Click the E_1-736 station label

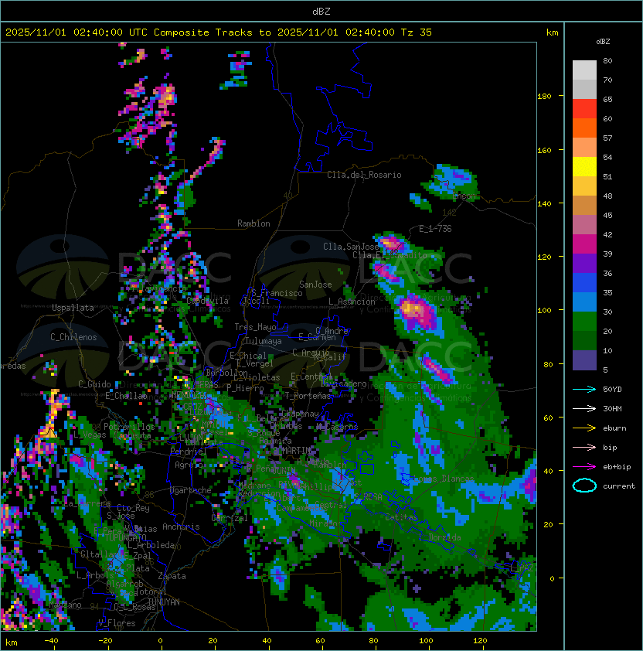(435, 229)
